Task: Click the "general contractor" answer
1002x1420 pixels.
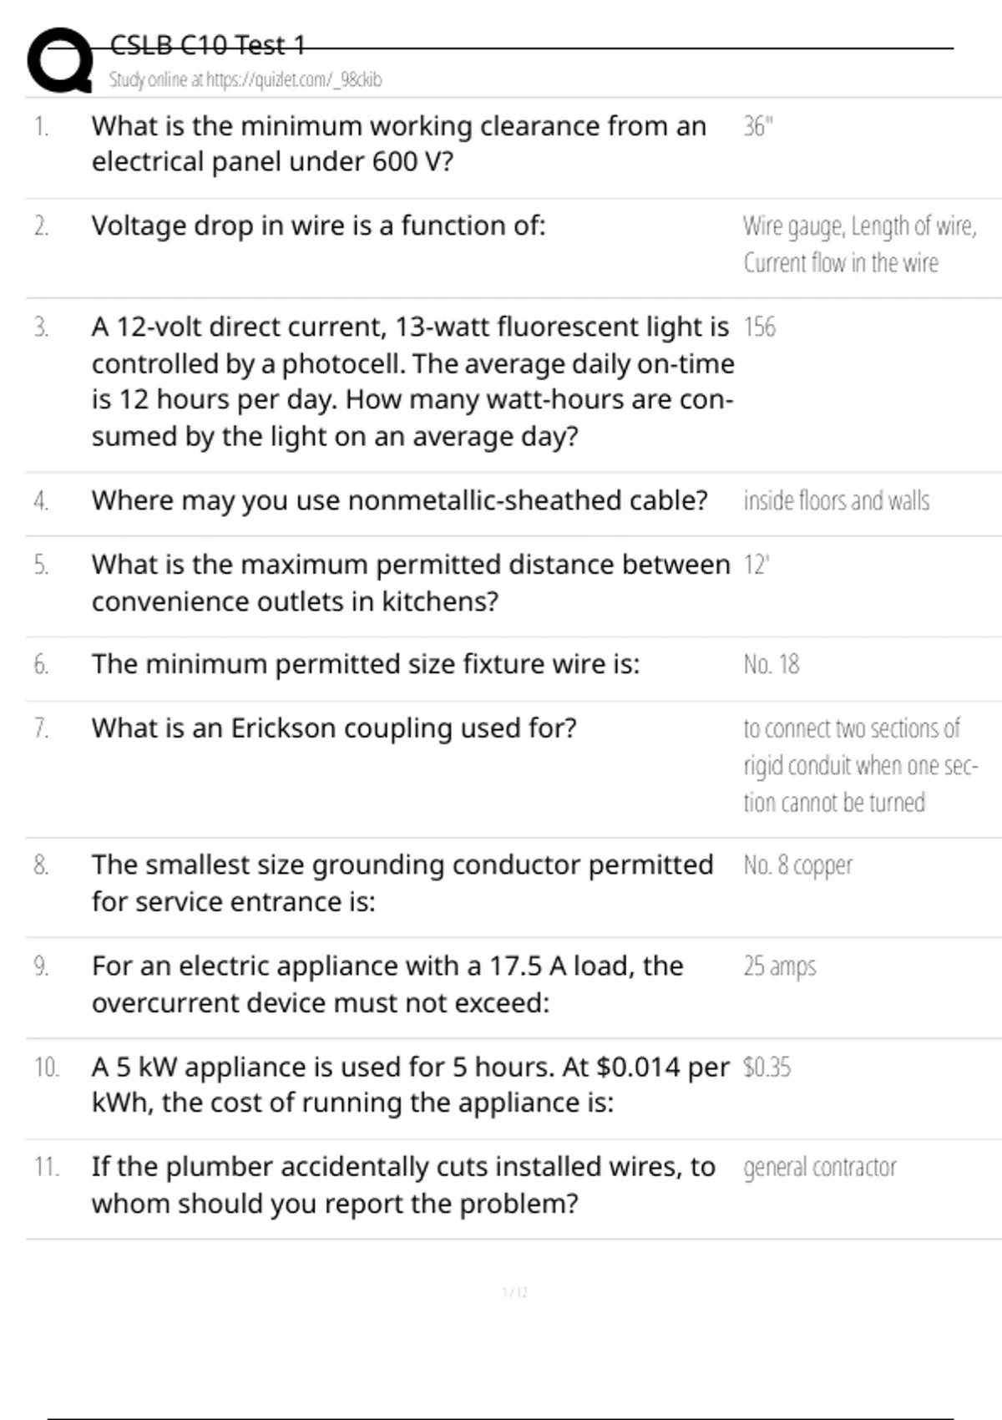Action: click(819, 1167)
